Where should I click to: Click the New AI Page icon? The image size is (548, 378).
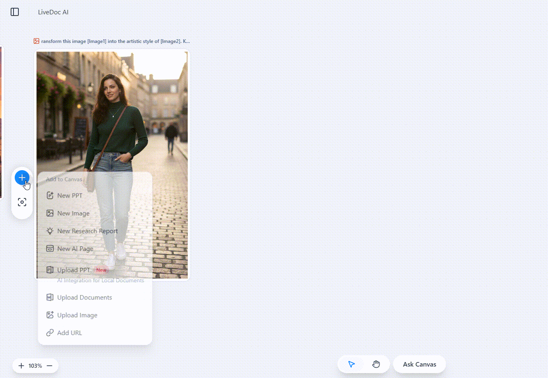point(49,248)
